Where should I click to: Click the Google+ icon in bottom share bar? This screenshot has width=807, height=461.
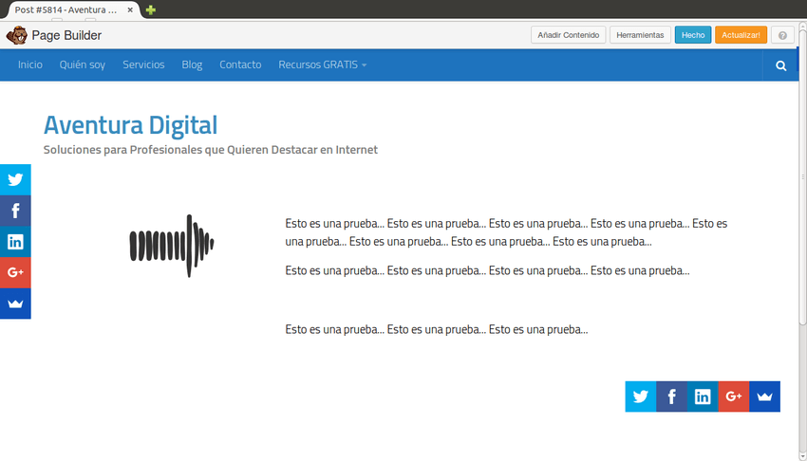click(733, 396)
